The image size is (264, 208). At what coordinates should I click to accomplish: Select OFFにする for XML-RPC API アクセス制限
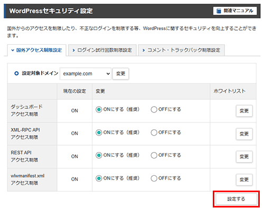[154, 133]
